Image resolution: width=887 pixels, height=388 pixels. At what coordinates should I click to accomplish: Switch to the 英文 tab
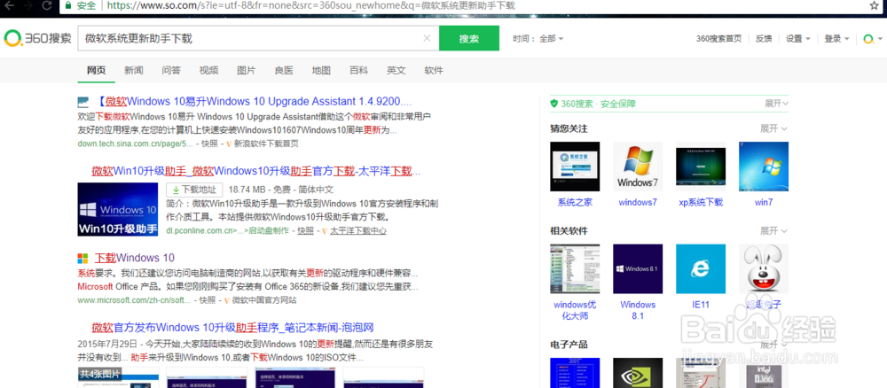[396, 71]
